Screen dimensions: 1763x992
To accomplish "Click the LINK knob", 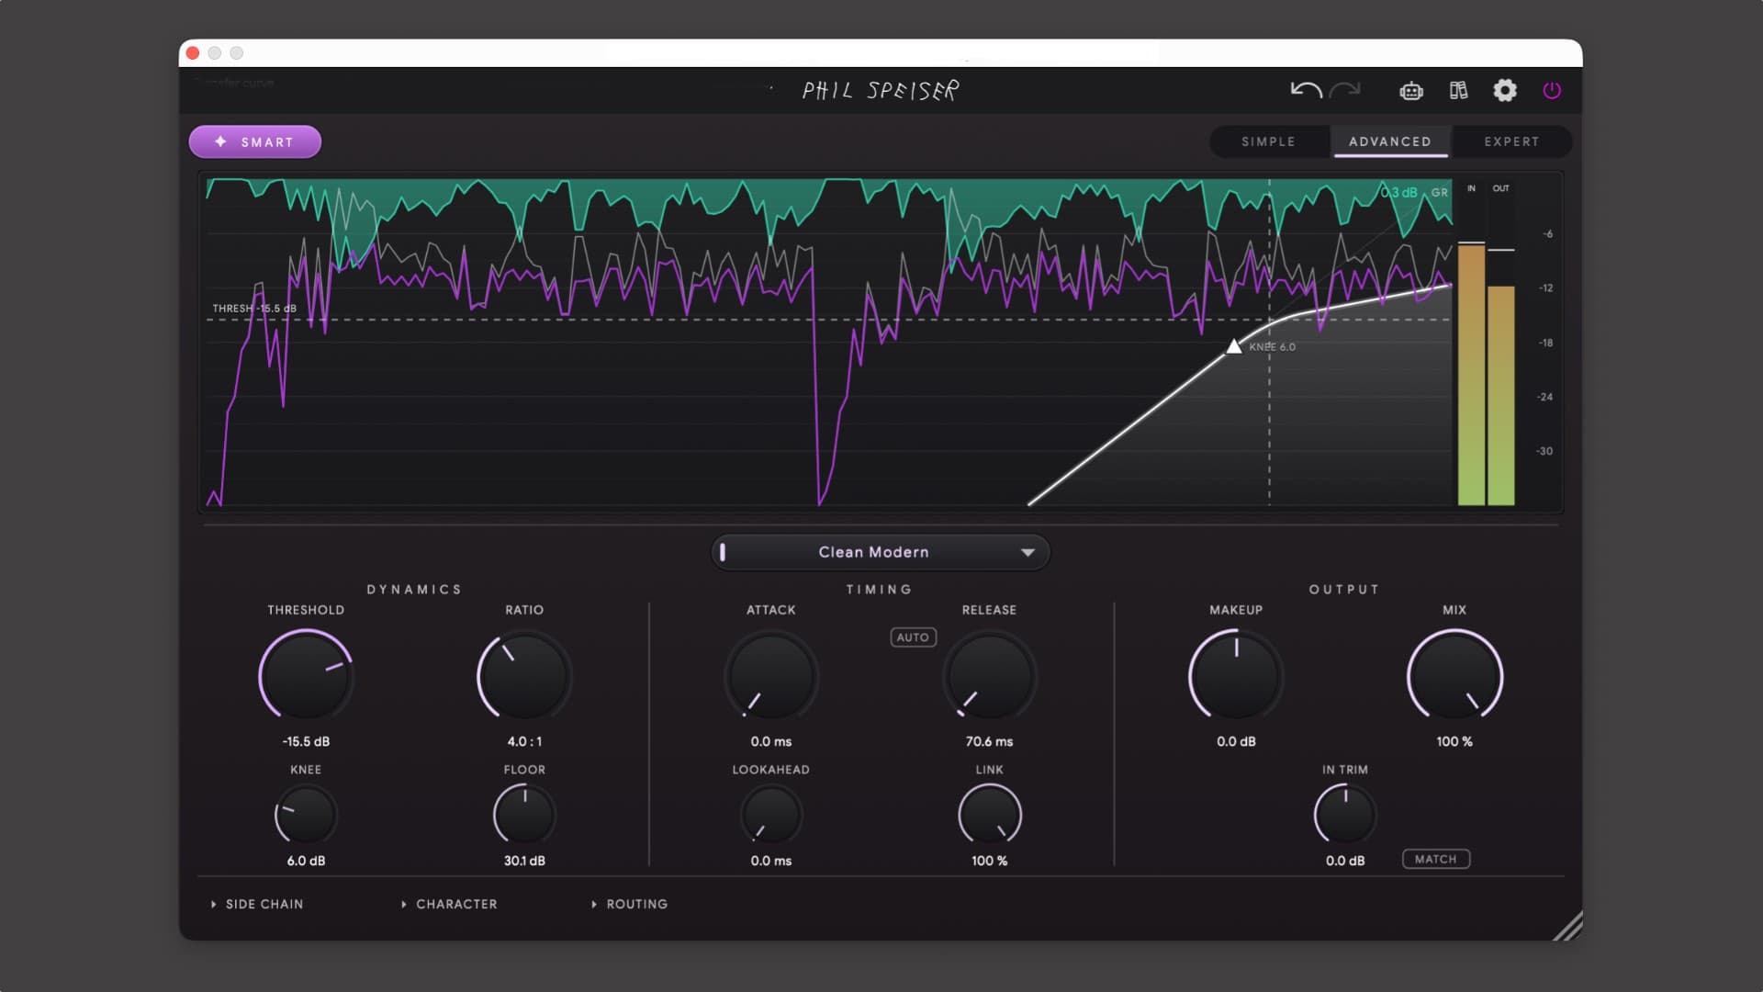I will point(990,815).
